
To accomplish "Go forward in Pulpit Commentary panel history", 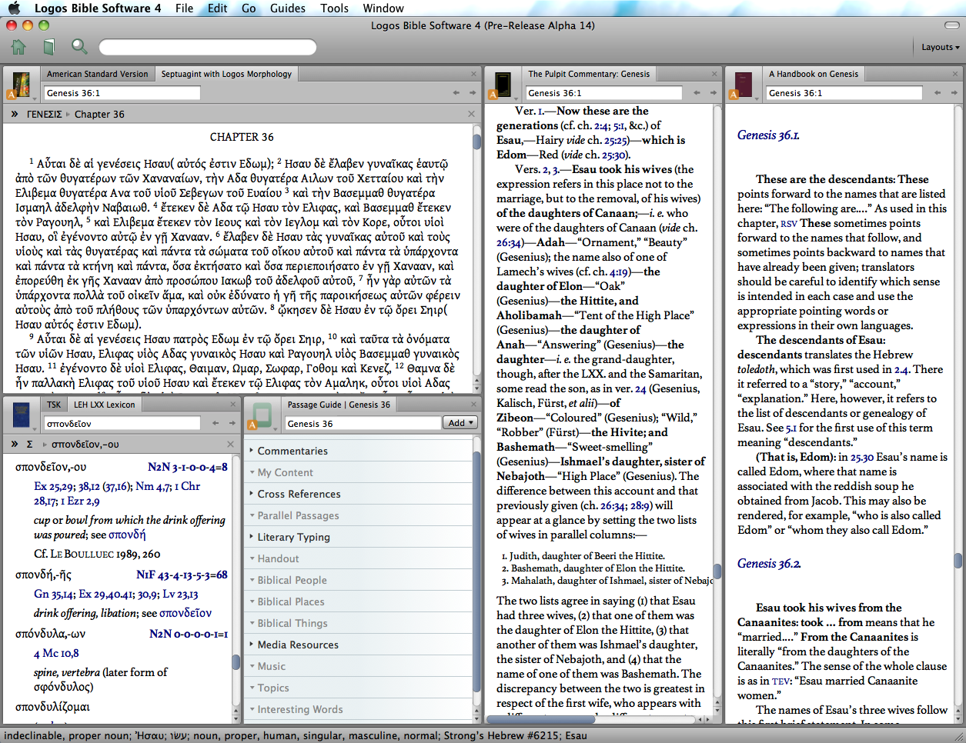I will (714, 93).
